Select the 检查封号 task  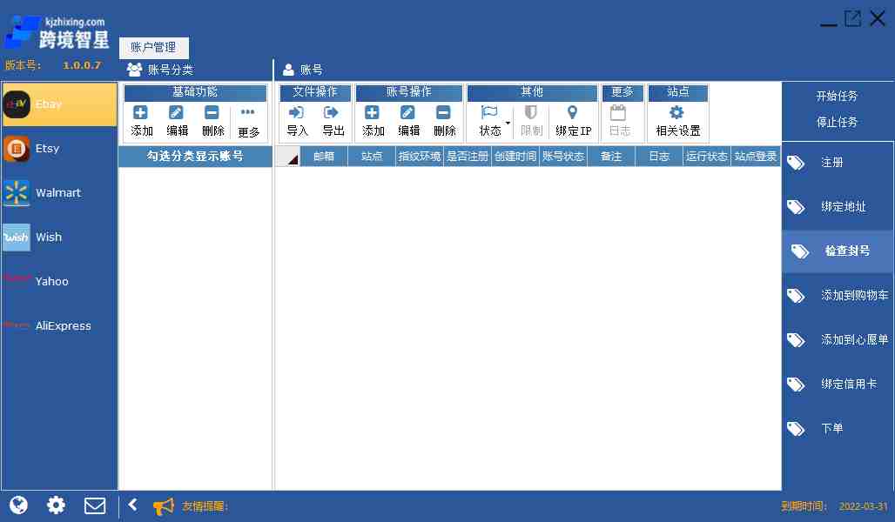point(838,251)
